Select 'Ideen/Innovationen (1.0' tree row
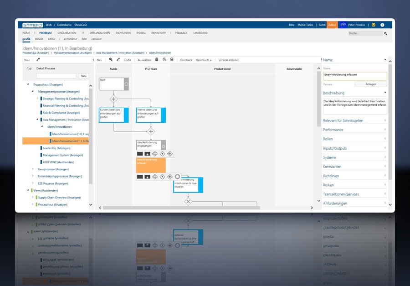 [x=70, y=134]
